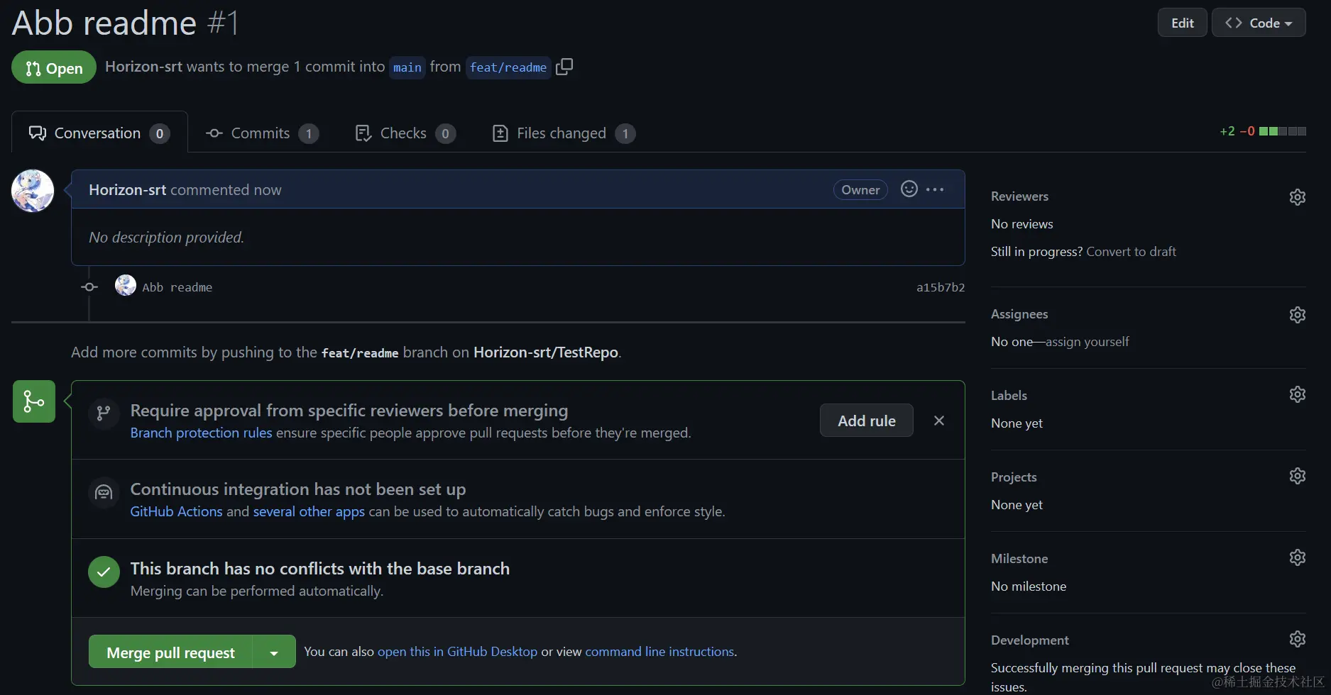Open the Projects gear settings
1331x695 pixels.
point(1298,476)
